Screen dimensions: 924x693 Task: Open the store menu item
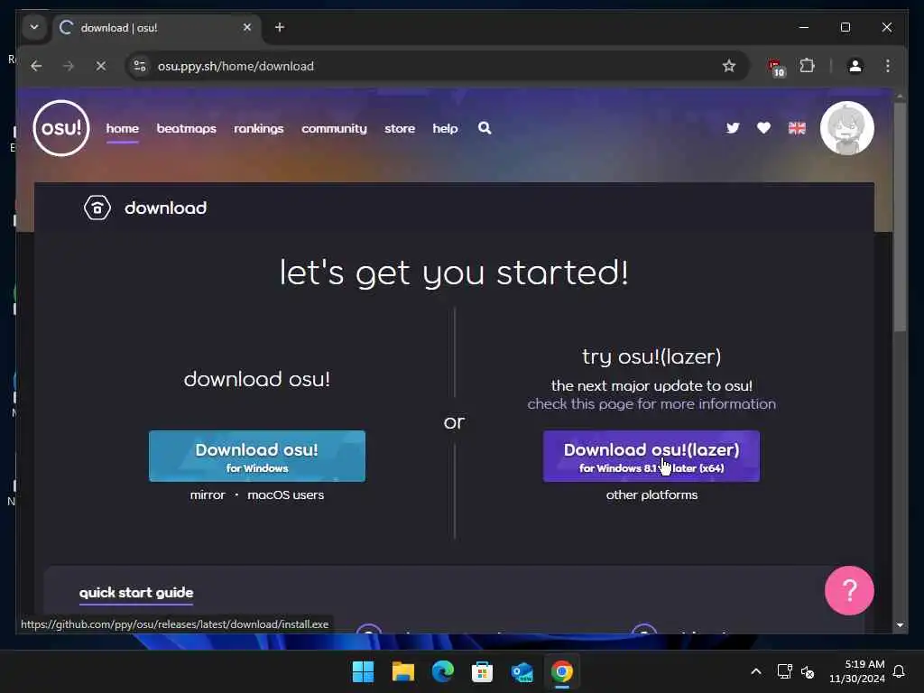(400, 128)
